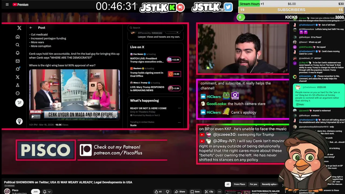This screenshot has height=194, width=345.
Task: Click the Kick logo overlay
Action: pyautogui.click(x=172, y=8)
